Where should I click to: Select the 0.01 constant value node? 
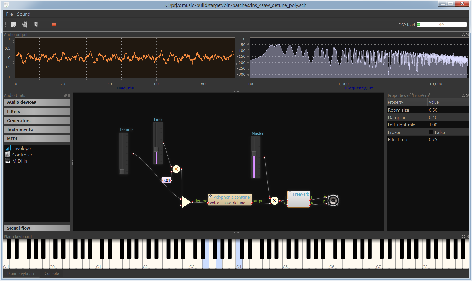(166, 180)
